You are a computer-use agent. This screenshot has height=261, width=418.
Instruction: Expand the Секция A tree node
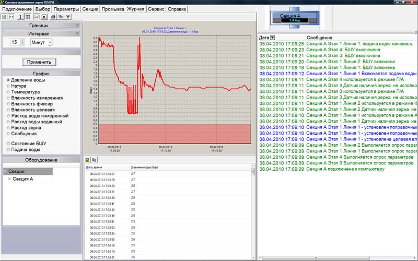pyautogui.click(x=9, y=179)
